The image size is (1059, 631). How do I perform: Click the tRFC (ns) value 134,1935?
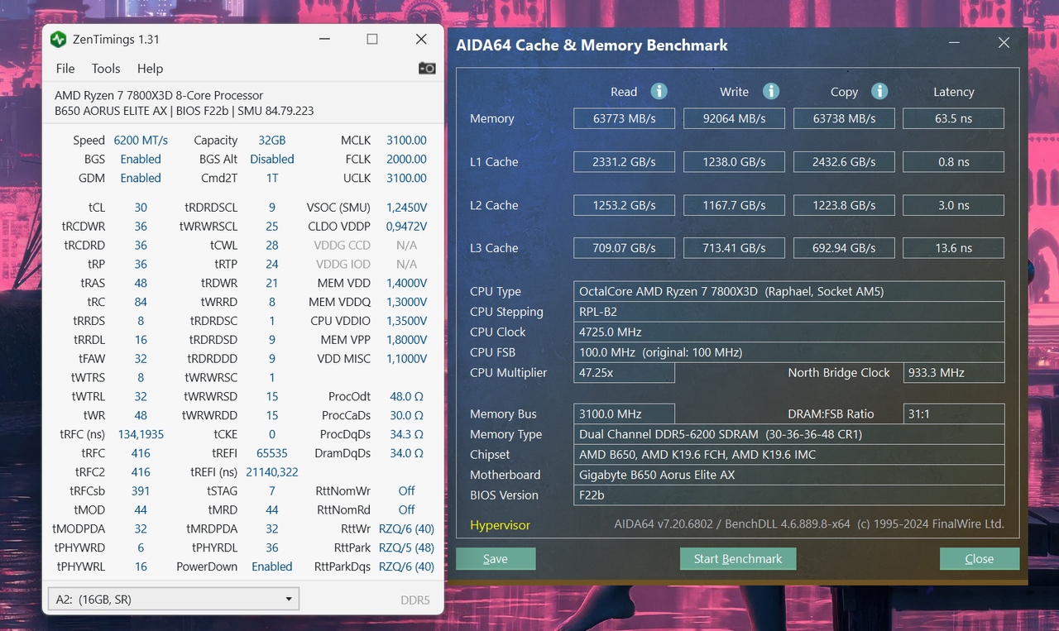coord(141,434)
